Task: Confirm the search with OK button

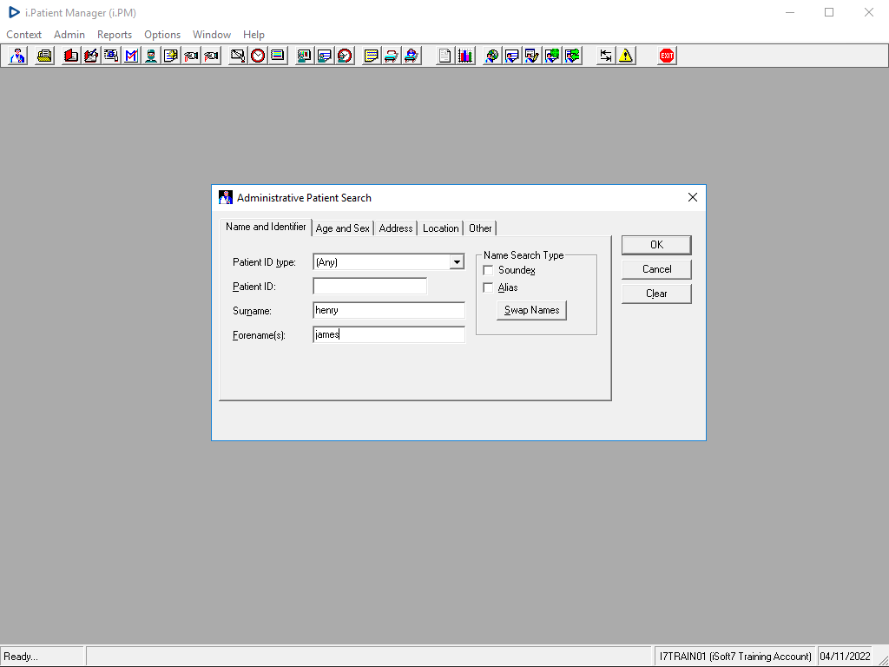Action: coord(656,245)
